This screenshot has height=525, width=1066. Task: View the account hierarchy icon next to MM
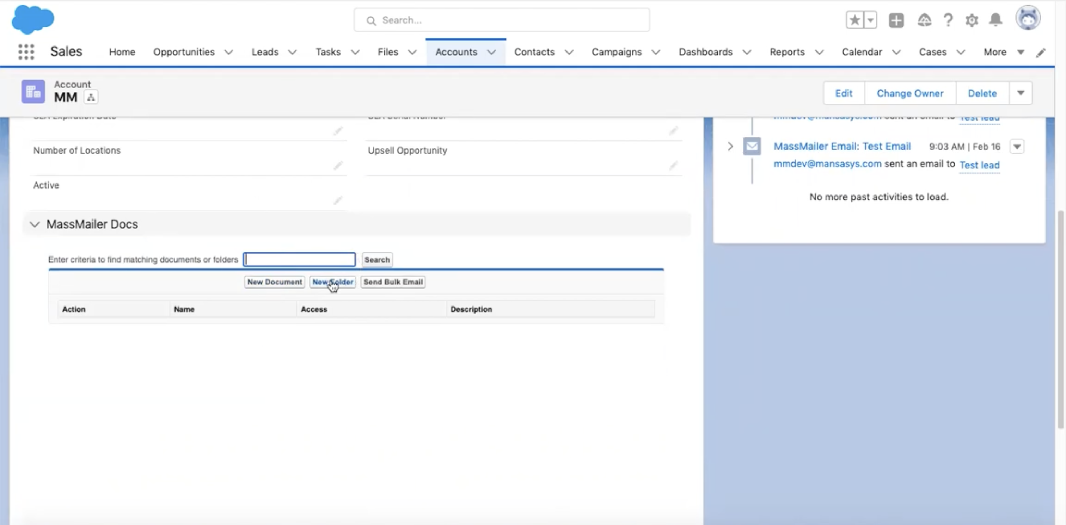point(91,98)
